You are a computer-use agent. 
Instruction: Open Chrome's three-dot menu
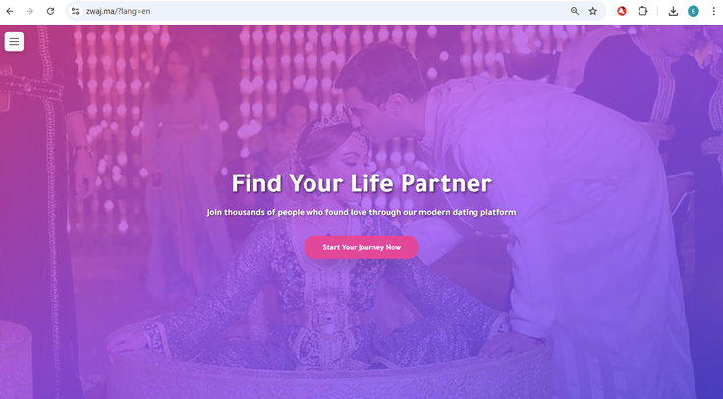tap(713, 11)
